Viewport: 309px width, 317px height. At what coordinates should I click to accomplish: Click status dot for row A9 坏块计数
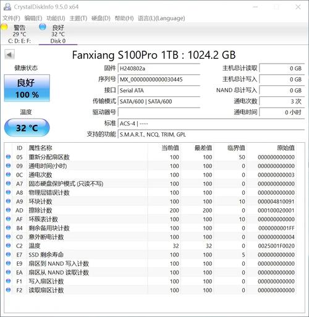(x=8, y=201)
